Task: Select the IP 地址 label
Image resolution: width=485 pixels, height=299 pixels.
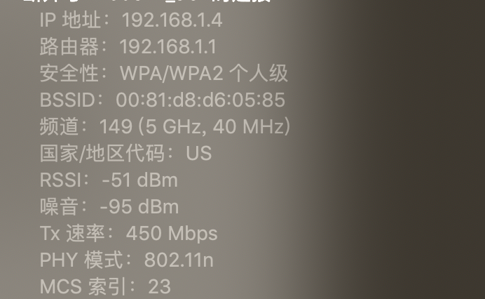Action: click(x=70, y=20)
